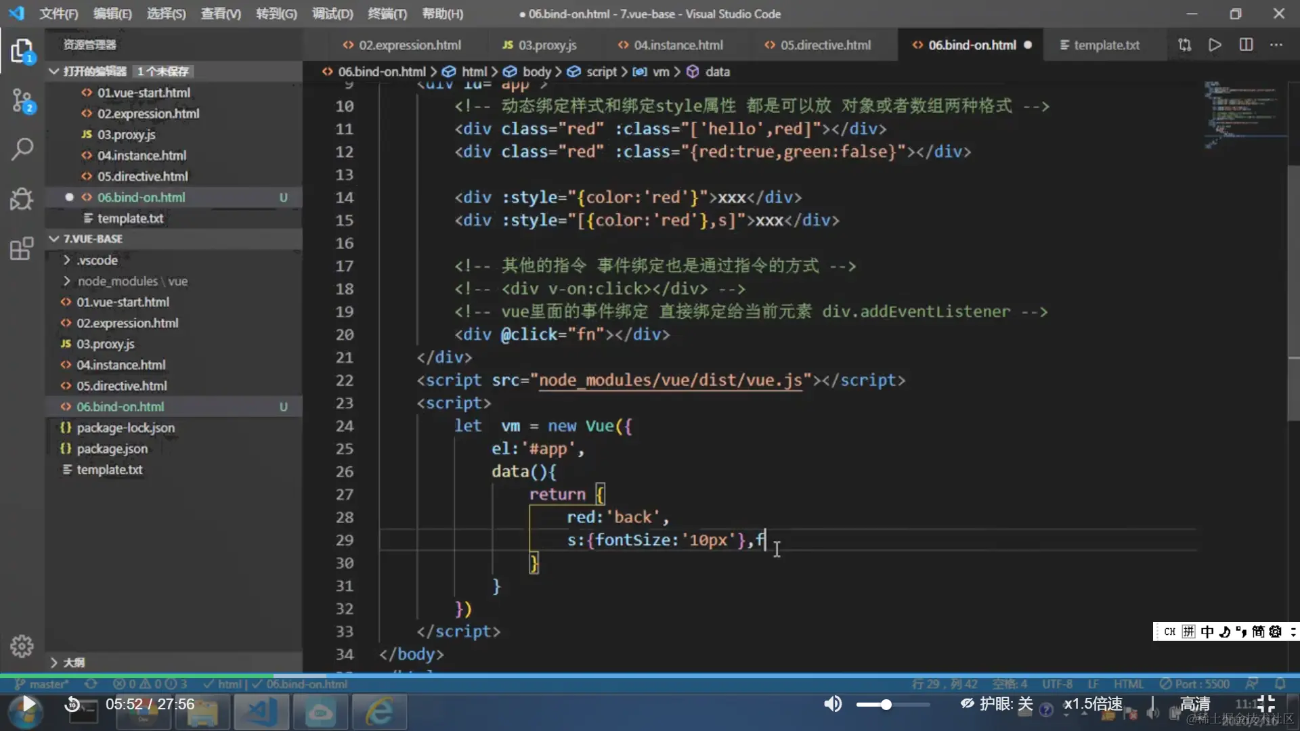Open the editor more actions ellipsis
Viewport: 1300px width, 731px height.
pyautogui.click(x=1276, y=45)
